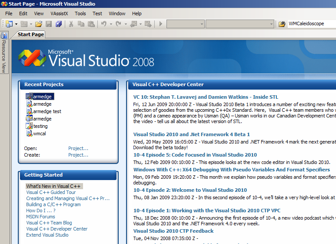
Task: Open the Window menu
Action: coord(117,13)
